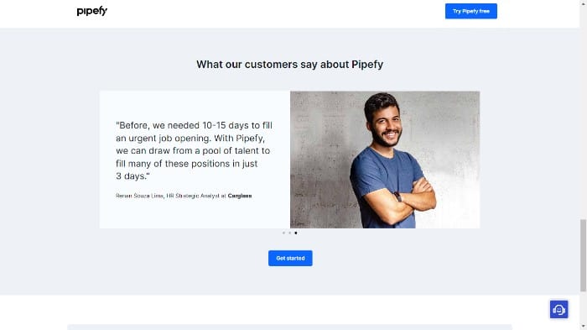
Task: Click the author name Renan Souza Lima
Action: pyautogui.click(x=139, y=196)
